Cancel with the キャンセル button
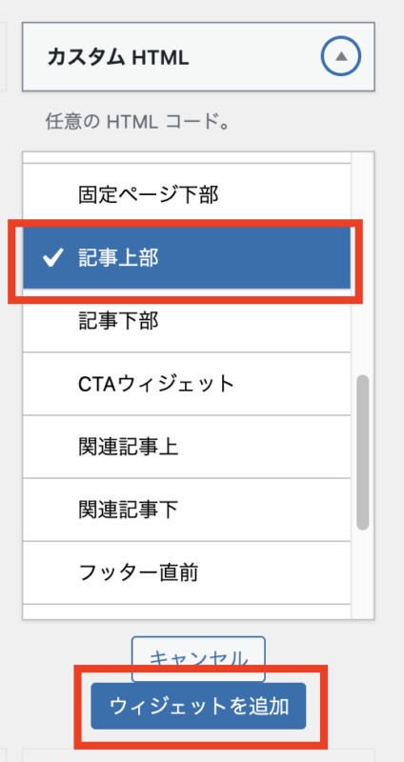Viewport: 404px width, 762px height. coord(198,659)
